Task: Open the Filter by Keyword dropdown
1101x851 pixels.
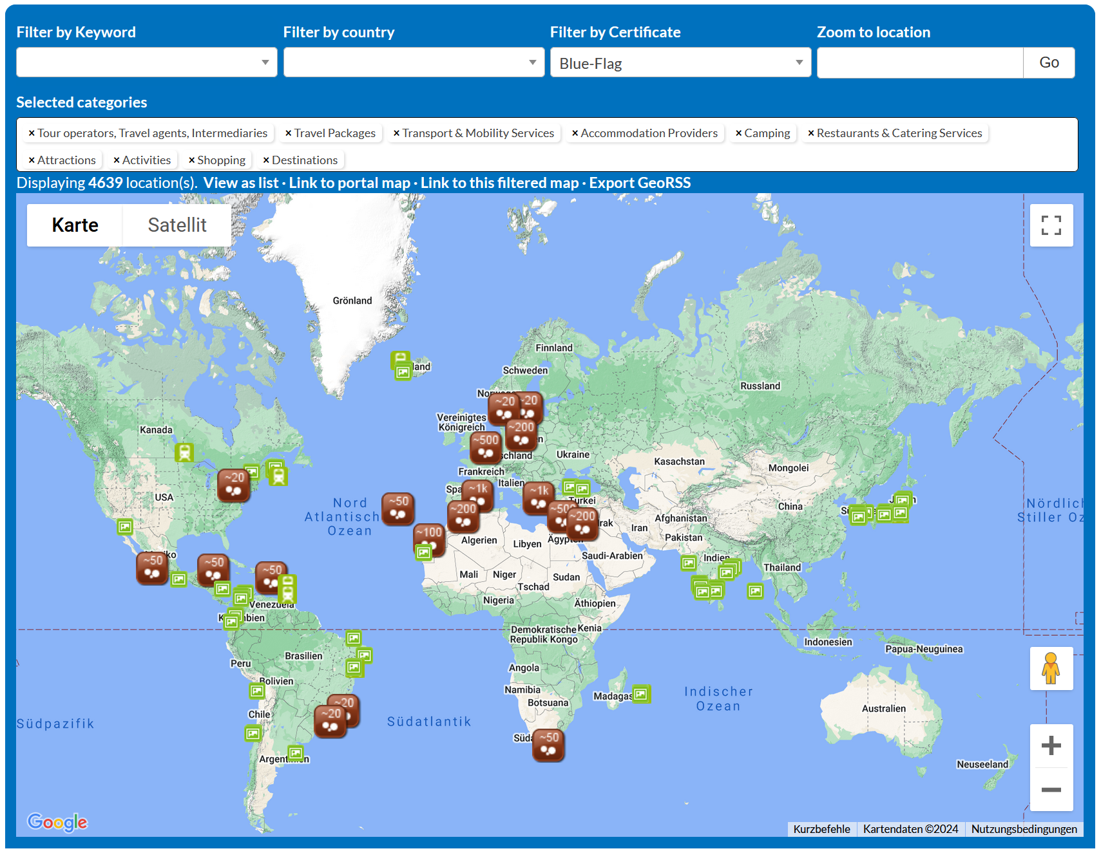Action: 147,62
